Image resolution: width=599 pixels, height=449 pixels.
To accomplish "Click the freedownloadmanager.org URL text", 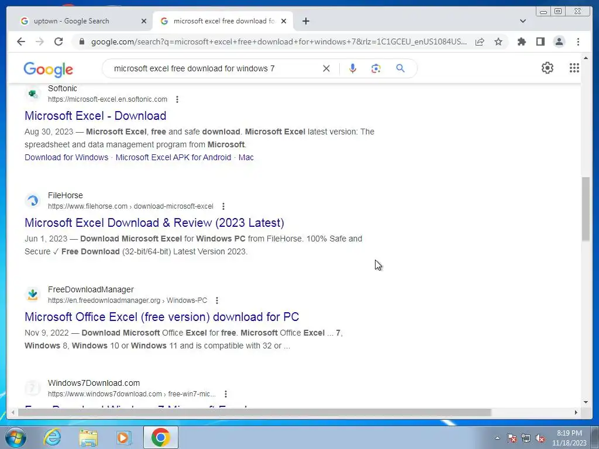I will [127, 301].
